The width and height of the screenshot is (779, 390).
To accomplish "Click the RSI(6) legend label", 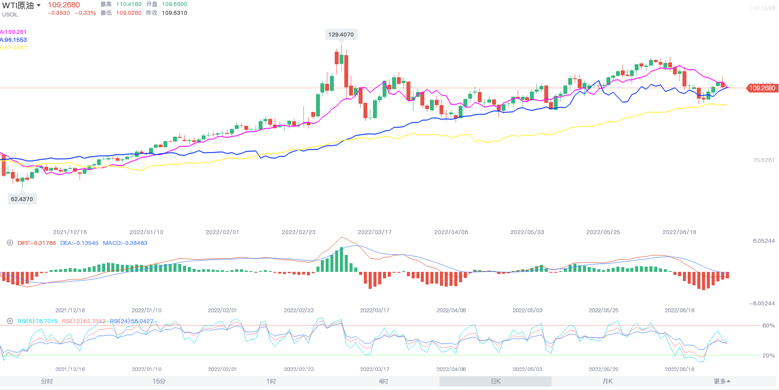I will pyautogui.click(x=37, y=321).
